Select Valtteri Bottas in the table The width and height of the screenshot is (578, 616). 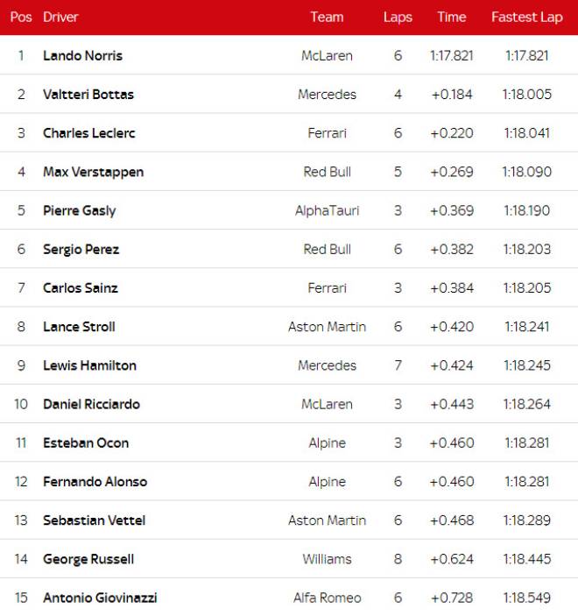tap(88, 94)
